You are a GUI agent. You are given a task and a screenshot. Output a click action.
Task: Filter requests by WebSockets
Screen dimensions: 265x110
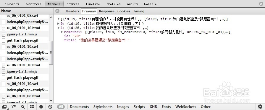click(186, 107)
